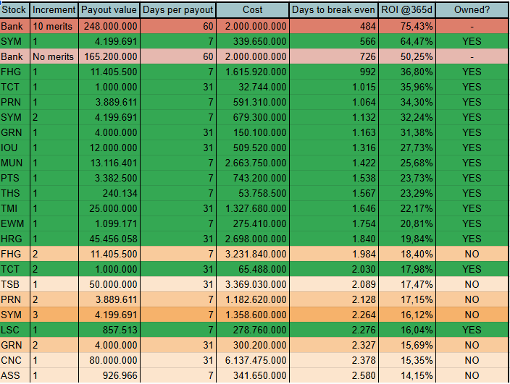Click ROI cell 14,15%
Screen dimensions: 510x384
coord(407,375)
